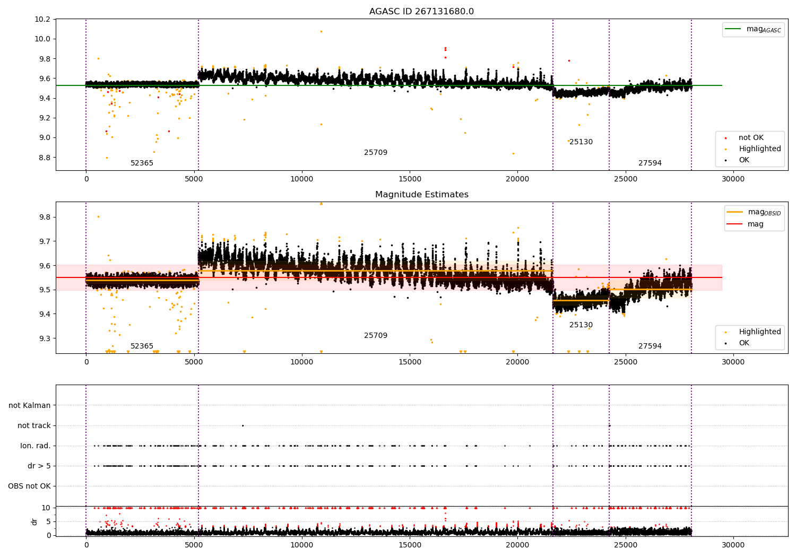Click the 8.8 y-axis tick label
This screenshot has height=557, width=796.
[x=45, y=158]
